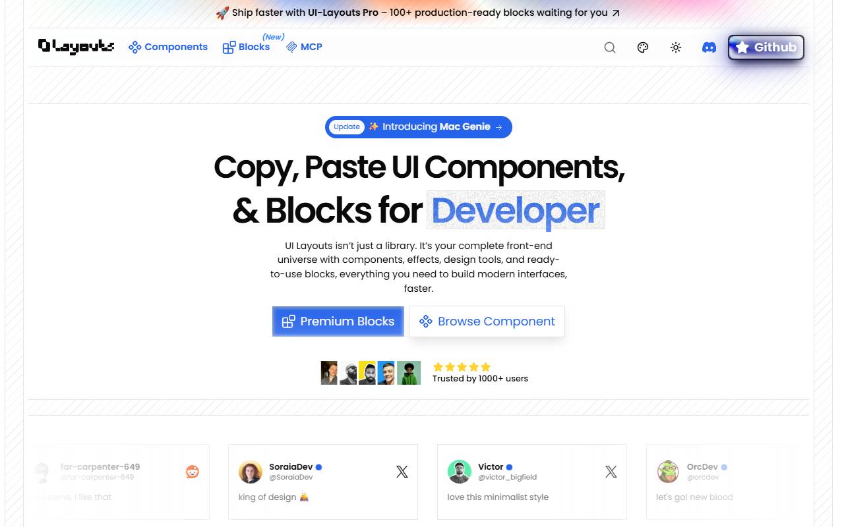Click the verified badge next to SoraiaDev
Viewport: 844px width, 527px height.
click(319, 467)
